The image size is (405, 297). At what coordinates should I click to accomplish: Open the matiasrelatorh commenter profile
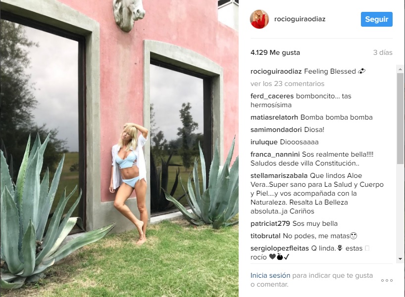tap(274, 117)
